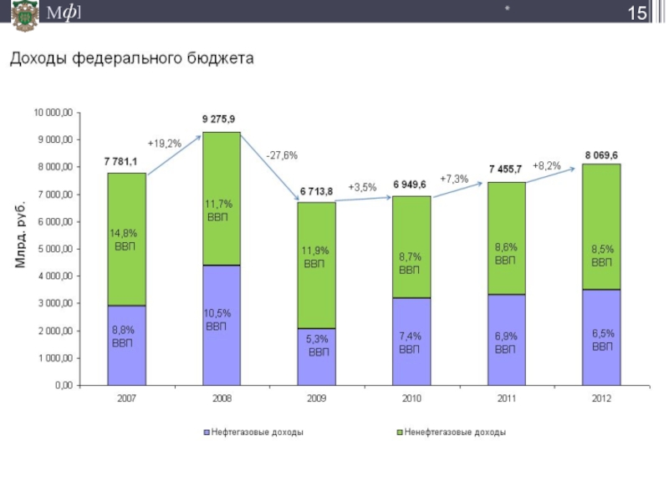Select the title Доходы федерального бюджета
The width and height of the screenshot is (669, 501).
131,60
